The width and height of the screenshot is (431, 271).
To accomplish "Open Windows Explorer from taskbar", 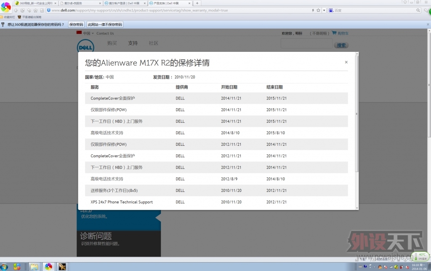I will pos(34,267).
